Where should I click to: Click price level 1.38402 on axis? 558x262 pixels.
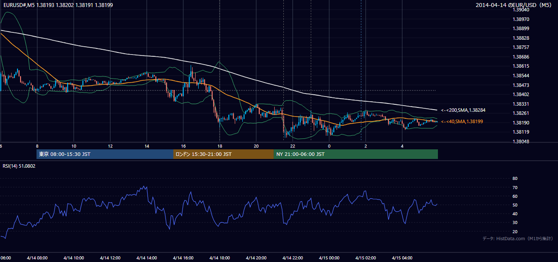[521, 94]
